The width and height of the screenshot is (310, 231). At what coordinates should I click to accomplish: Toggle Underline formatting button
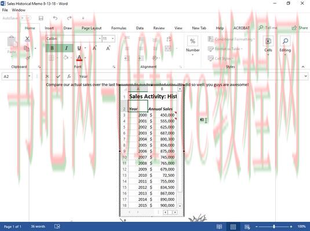pyautogui.click(x=79, y=48)
